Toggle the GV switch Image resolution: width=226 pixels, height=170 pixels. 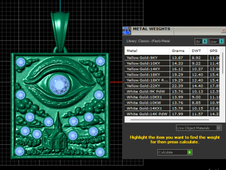coord(204,42)
